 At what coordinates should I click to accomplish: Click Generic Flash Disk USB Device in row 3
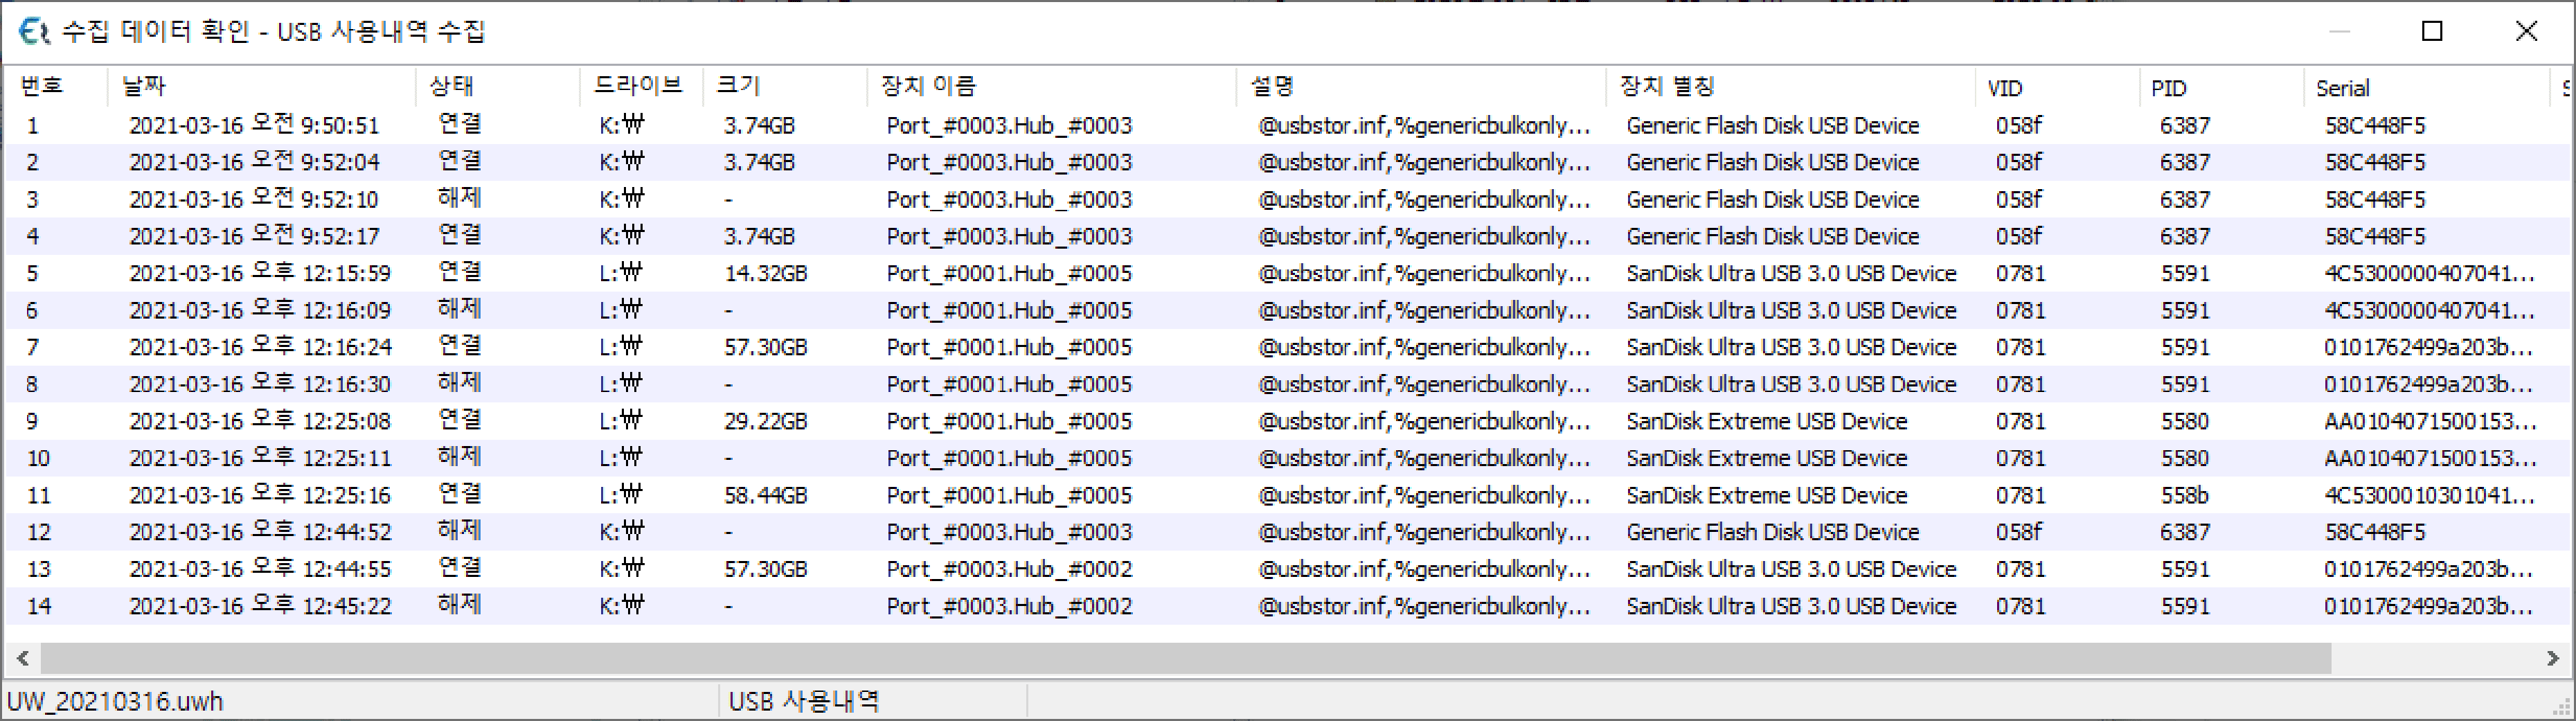(x=1772, y=199)
